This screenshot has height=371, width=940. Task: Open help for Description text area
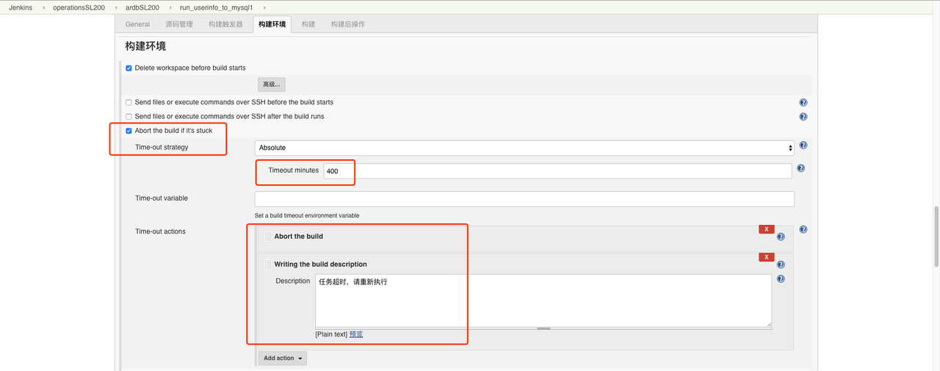coord(781,279)
